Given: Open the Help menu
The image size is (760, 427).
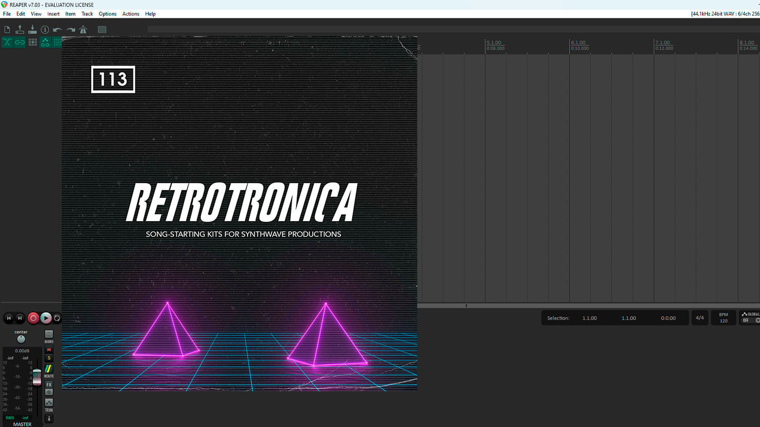Looking at the screenshot, I should click(x=150, y=14).
